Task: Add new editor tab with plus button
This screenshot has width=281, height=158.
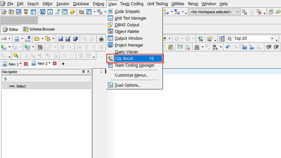Action: point(63,64)
